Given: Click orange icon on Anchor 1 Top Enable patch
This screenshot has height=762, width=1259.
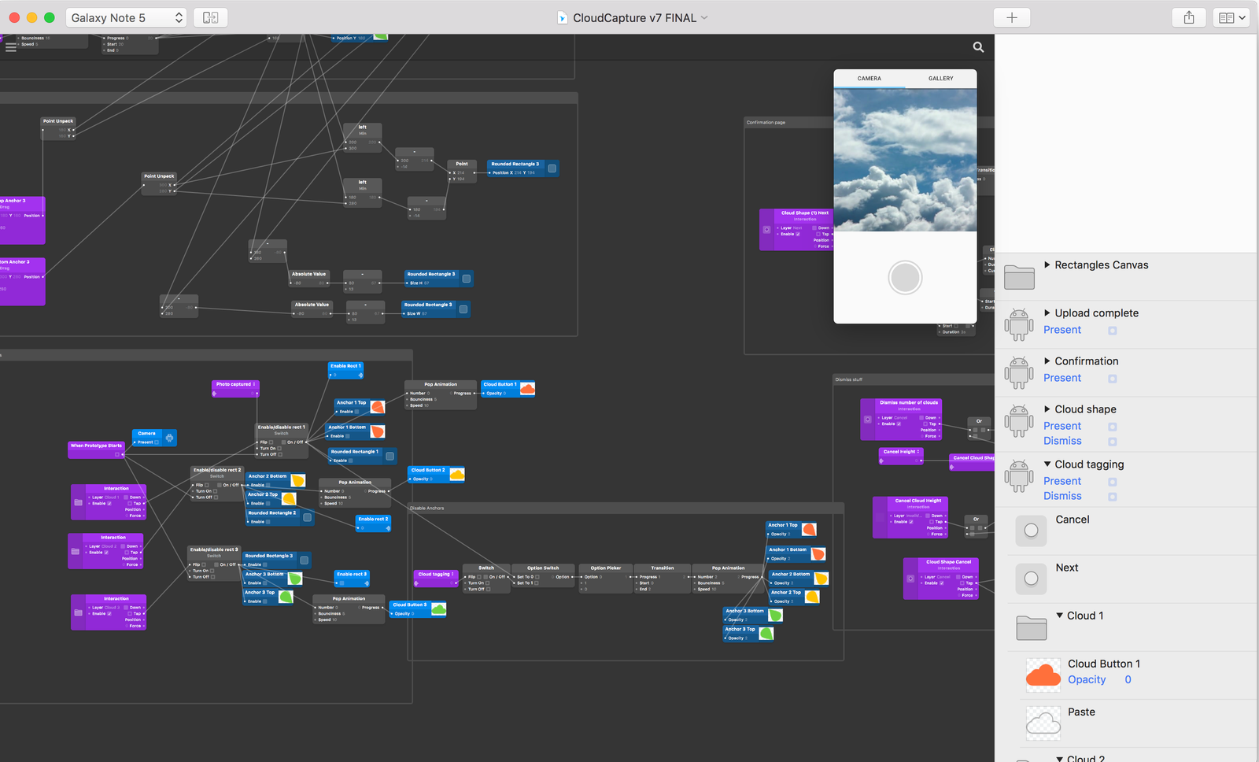Looking at the screenshot, I should (378, 407).
